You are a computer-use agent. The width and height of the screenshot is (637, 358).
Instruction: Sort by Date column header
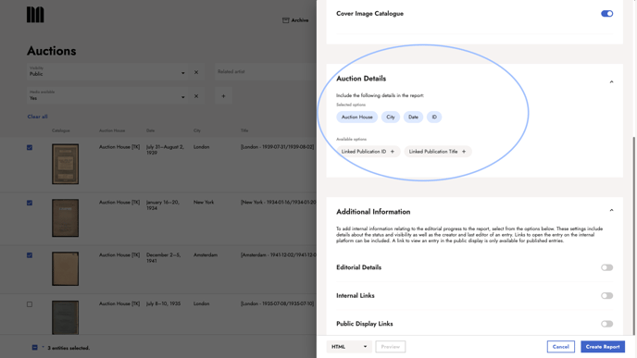point(150,130)
